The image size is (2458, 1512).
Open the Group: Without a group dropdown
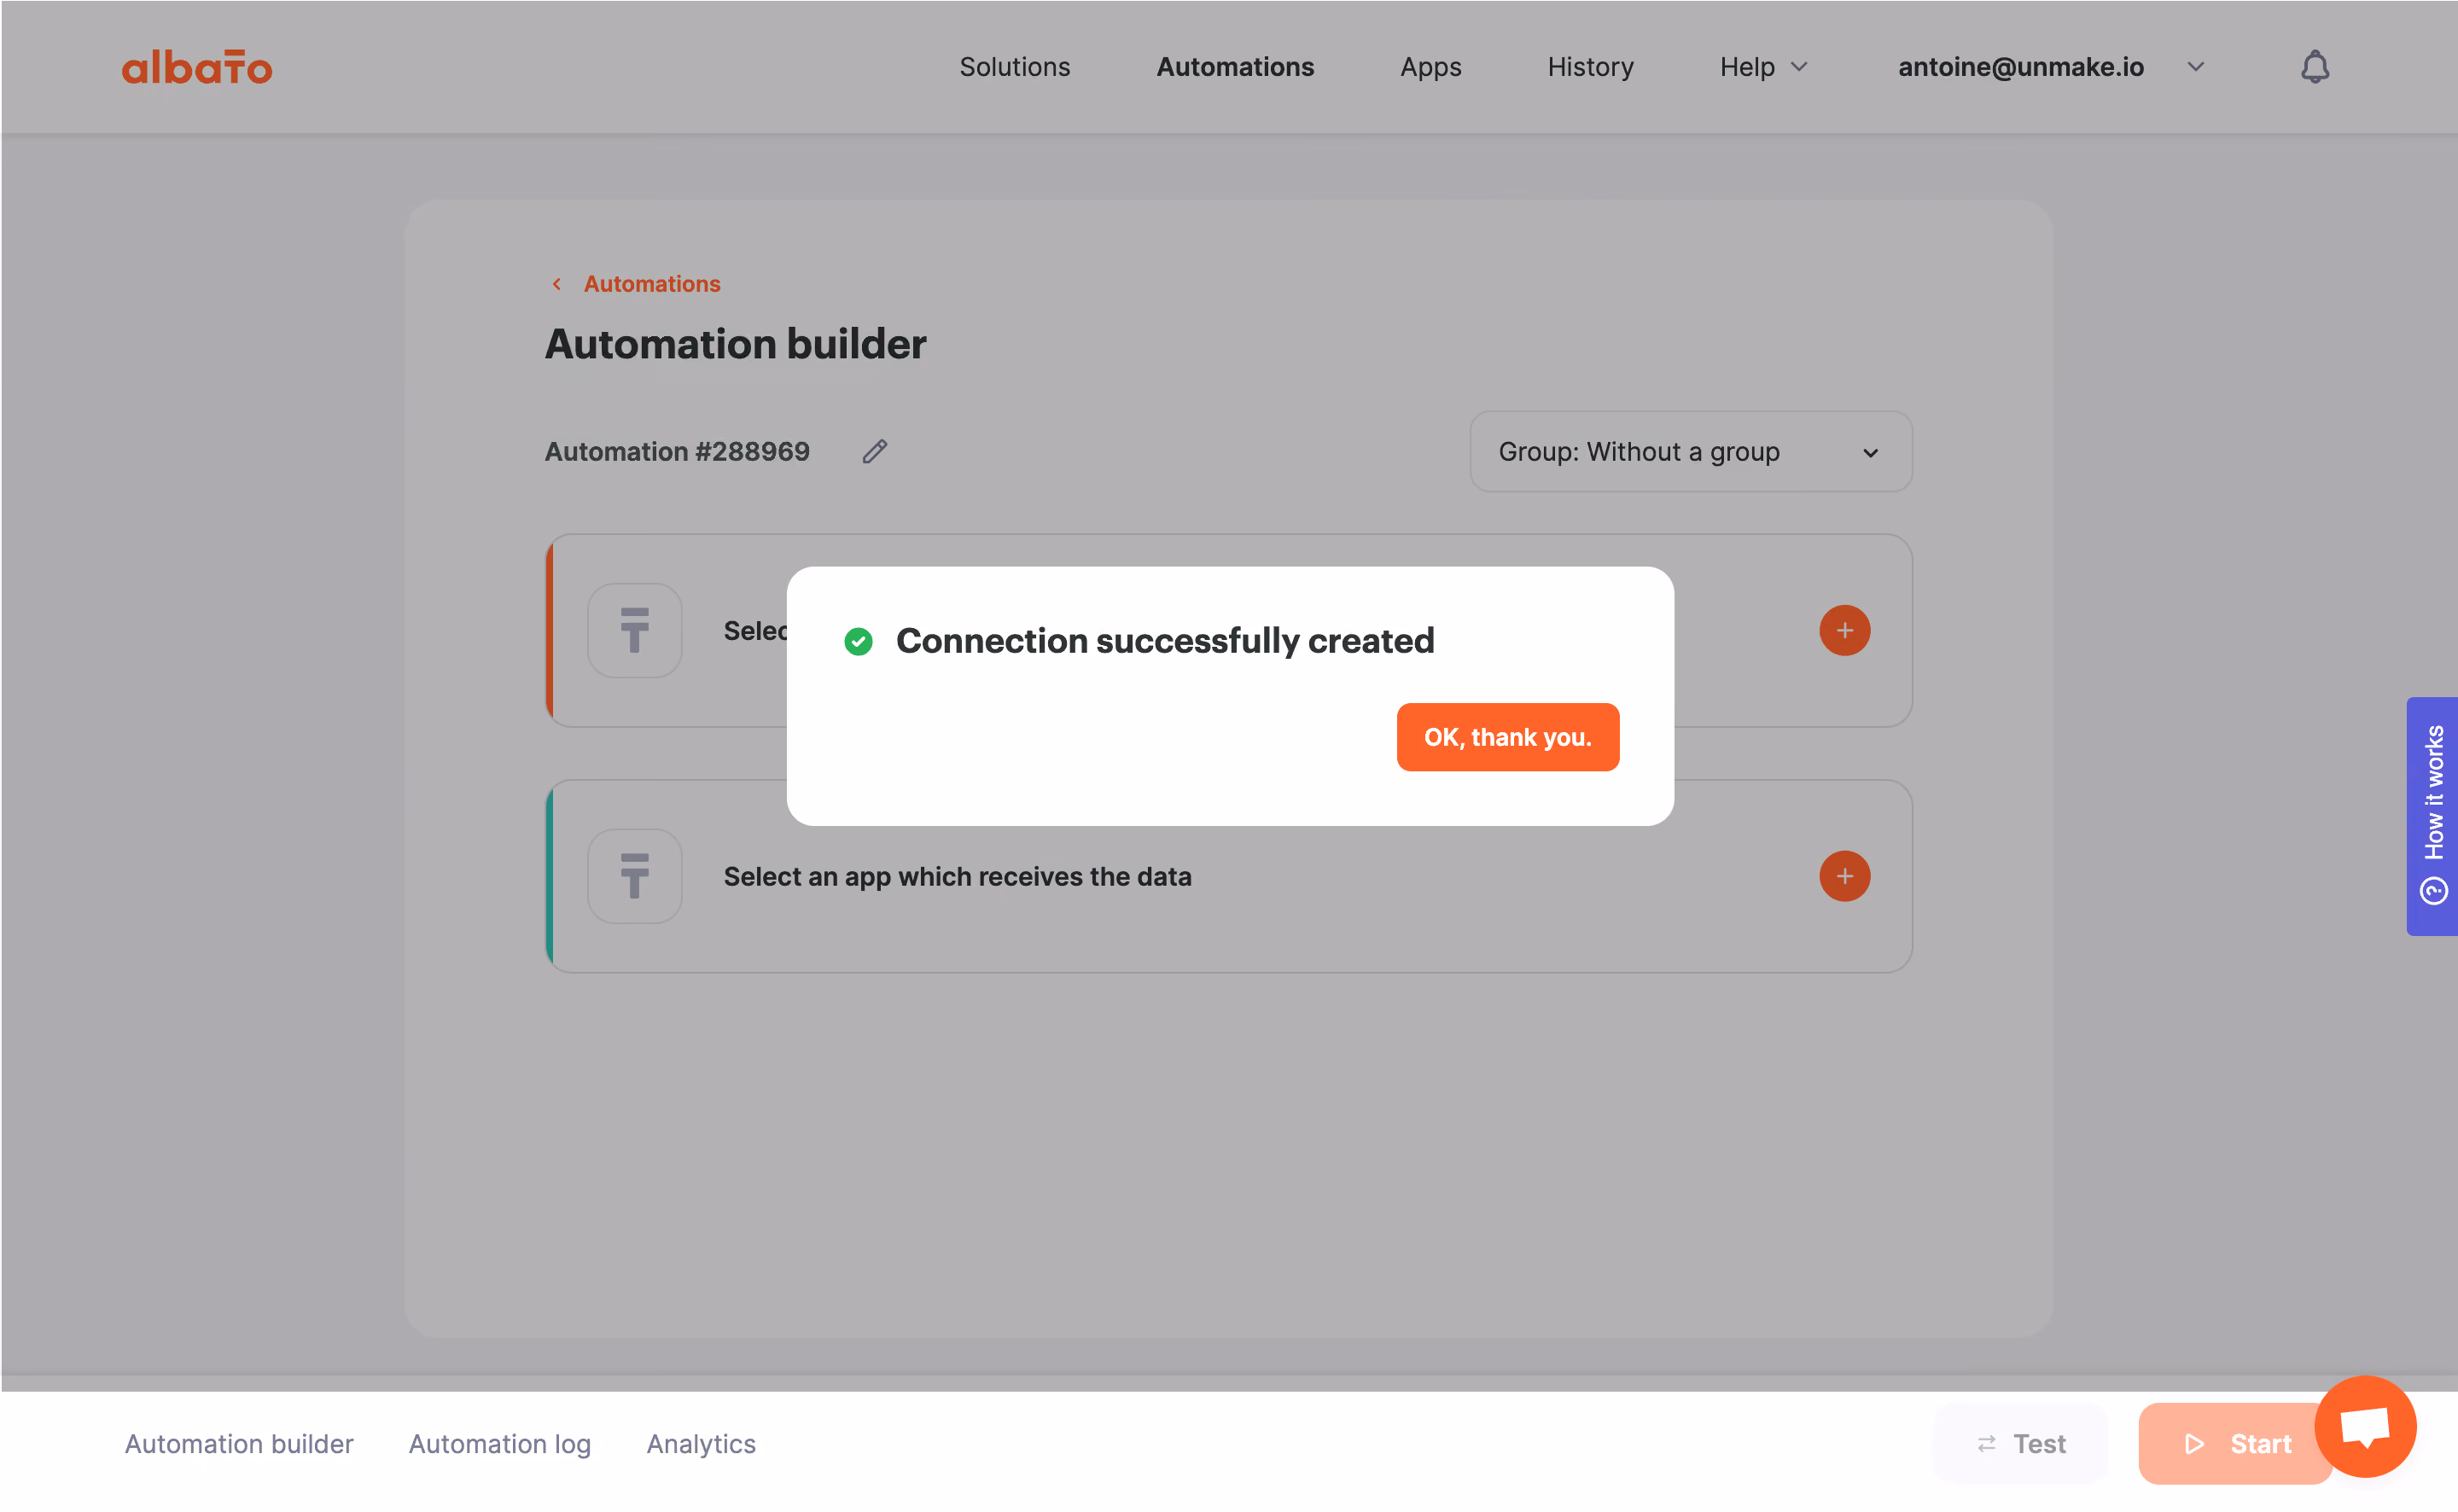click(1690, 452)
